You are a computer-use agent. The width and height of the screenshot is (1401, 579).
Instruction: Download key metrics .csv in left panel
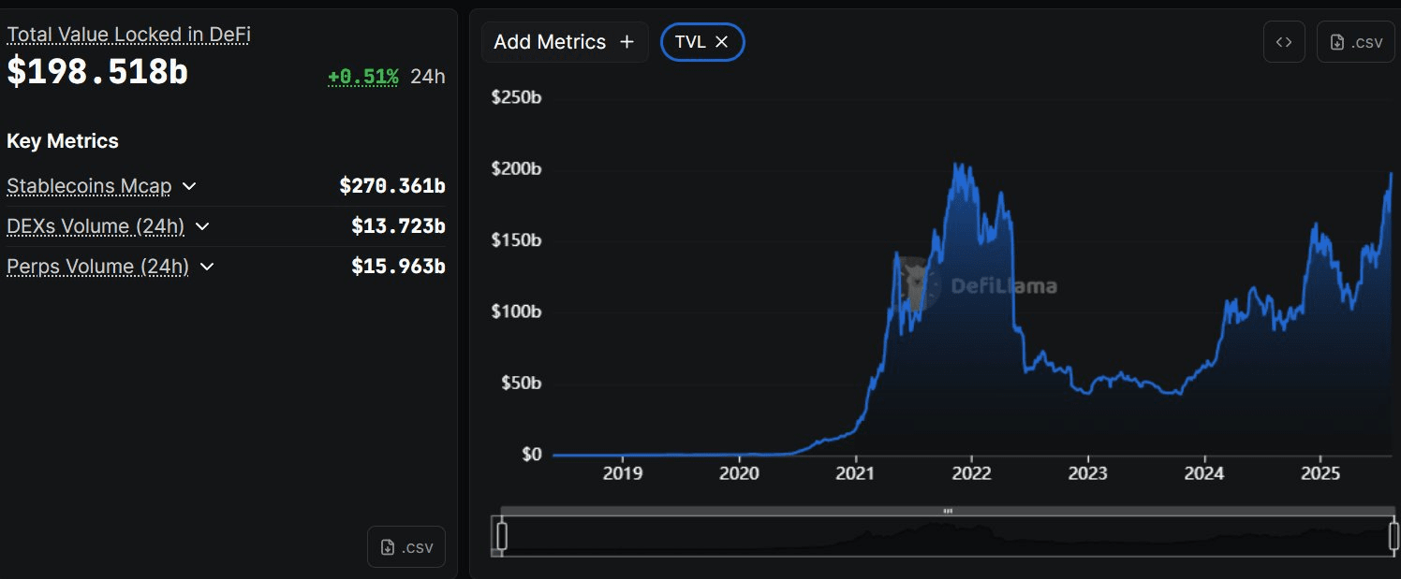[406, 547]
